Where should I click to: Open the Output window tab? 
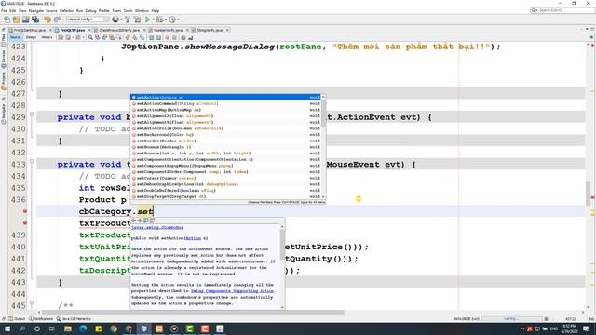point(17,319)
